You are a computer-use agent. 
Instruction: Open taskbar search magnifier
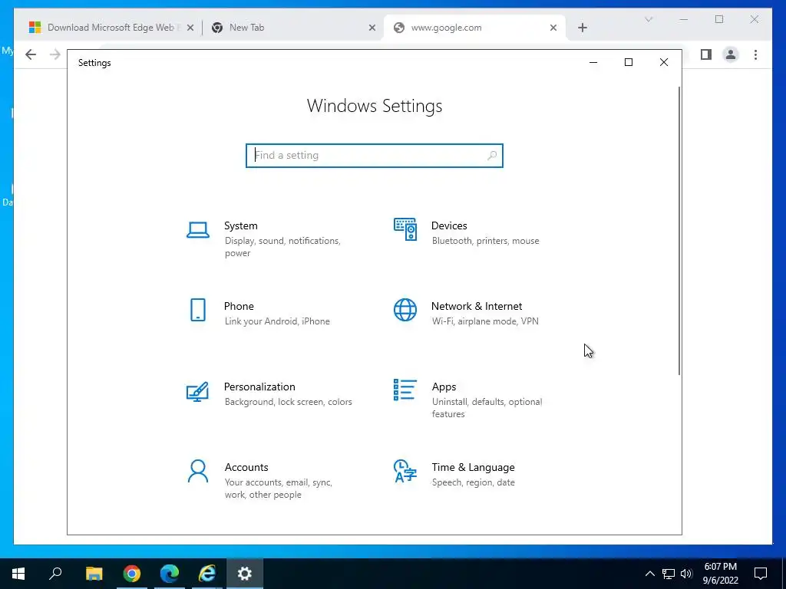coord(55,574)
